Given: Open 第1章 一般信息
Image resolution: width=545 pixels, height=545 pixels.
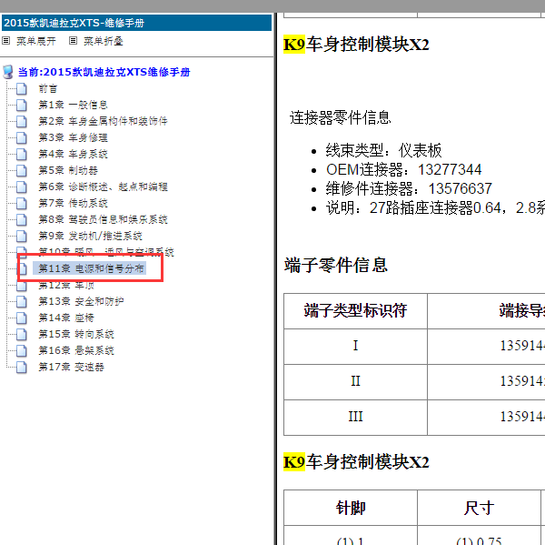Looking at the screenshot, I should pos(73,105).
